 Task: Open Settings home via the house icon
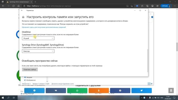(23, 17)
